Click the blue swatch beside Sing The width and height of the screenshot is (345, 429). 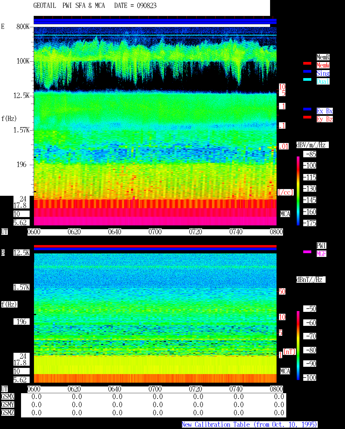[x=307, y=71]
